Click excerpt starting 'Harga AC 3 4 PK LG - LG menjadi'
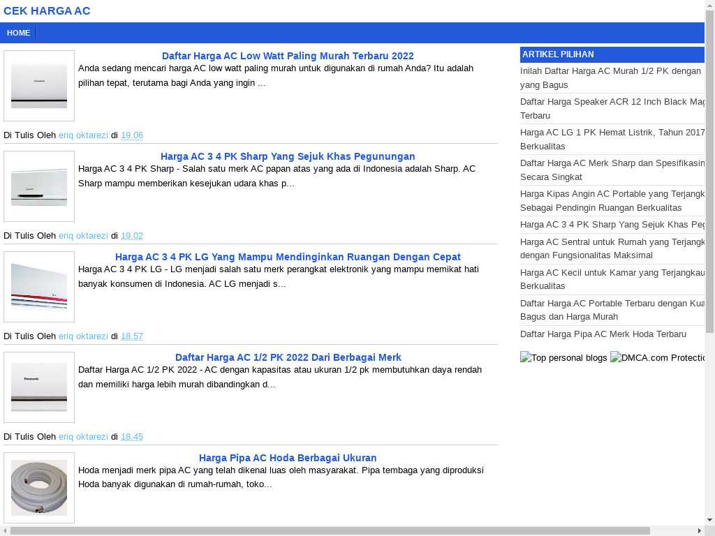This screenshot has height=536, width=715. [279, 276]
